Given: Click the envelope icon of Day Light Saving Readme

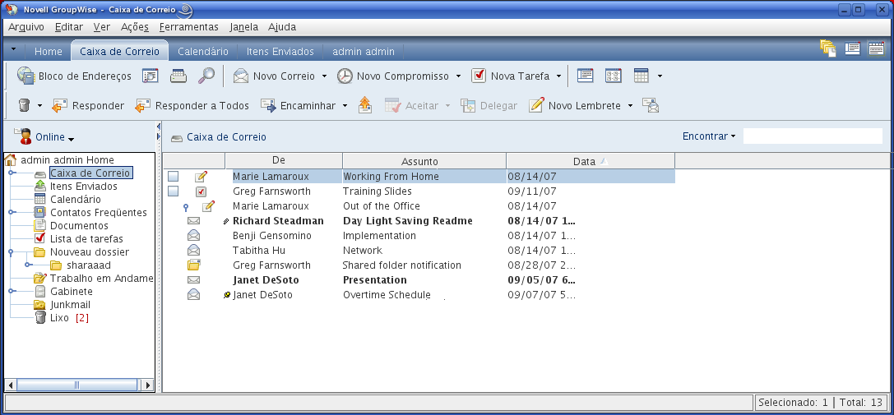Looking at the screenshot, I should (x=194, y=220).
